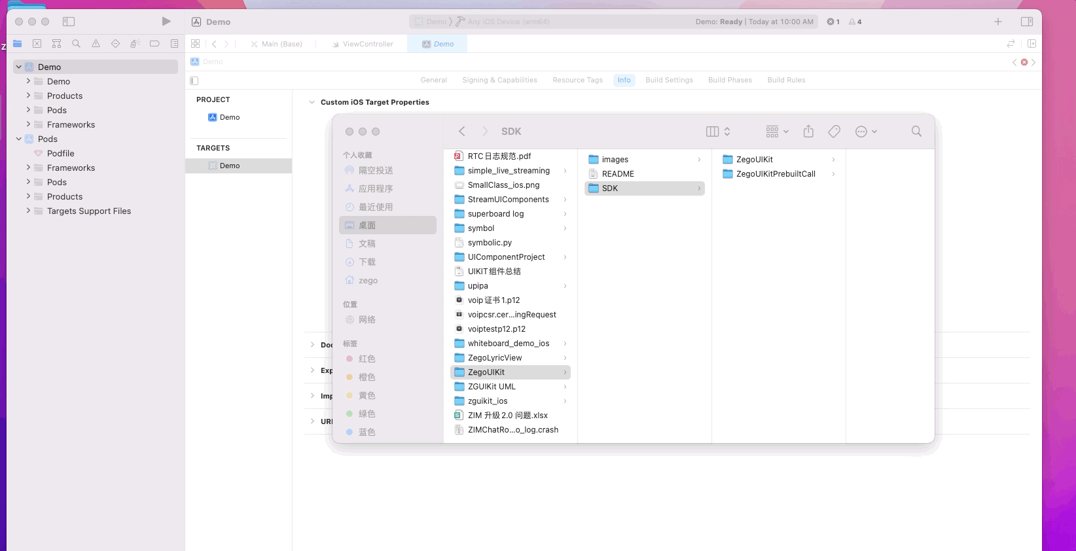Toggle project targets list sidebar icon
This screenshot has width=1076, height=551.
tap(194, 80)
